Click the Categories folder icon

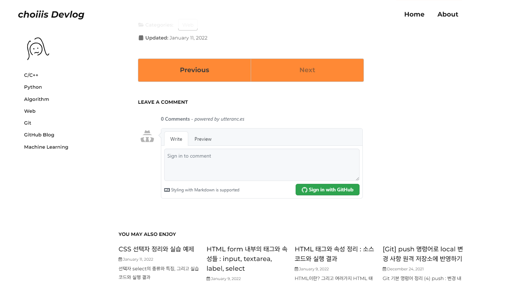pyautogui.click(x=140, y=24)
